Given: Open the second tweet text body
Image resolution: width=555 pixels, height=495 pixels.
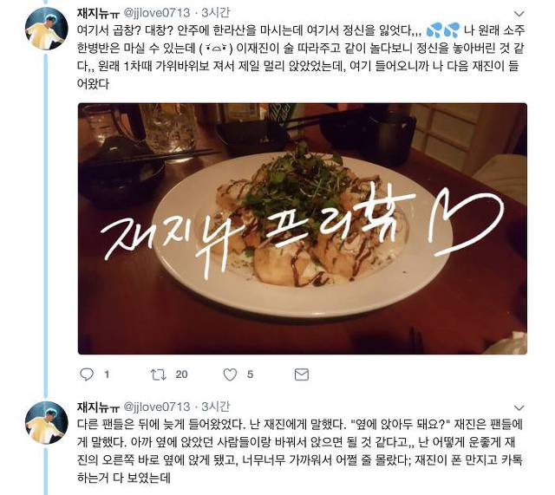Looking at the screenshot, I should click(300, 451).
